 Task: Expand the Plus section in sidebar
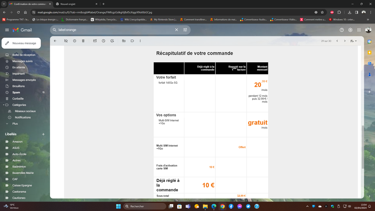(x=15, y=124)
